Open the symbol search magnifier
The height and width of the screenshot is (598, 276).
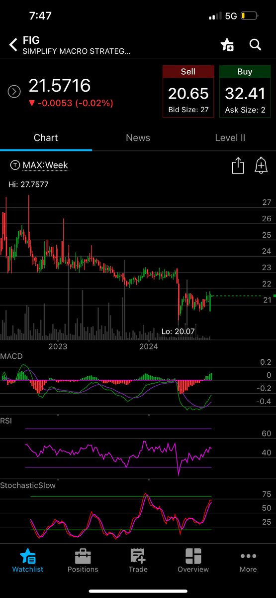255,45
